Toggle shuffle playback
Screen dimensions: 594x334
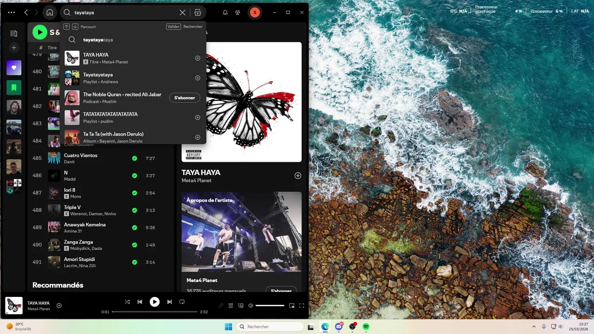tap(127, 302)
